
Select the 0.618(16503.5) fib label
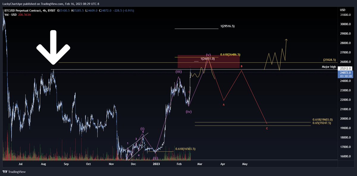click(185, 149)
